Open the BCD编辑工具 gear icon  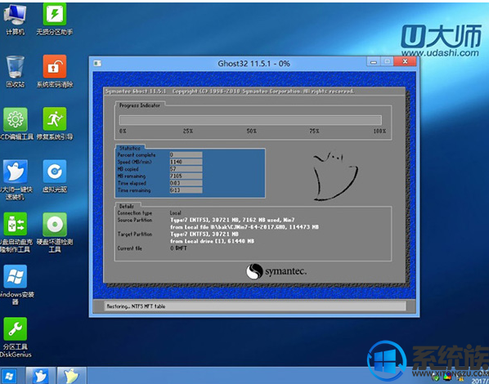16,124
